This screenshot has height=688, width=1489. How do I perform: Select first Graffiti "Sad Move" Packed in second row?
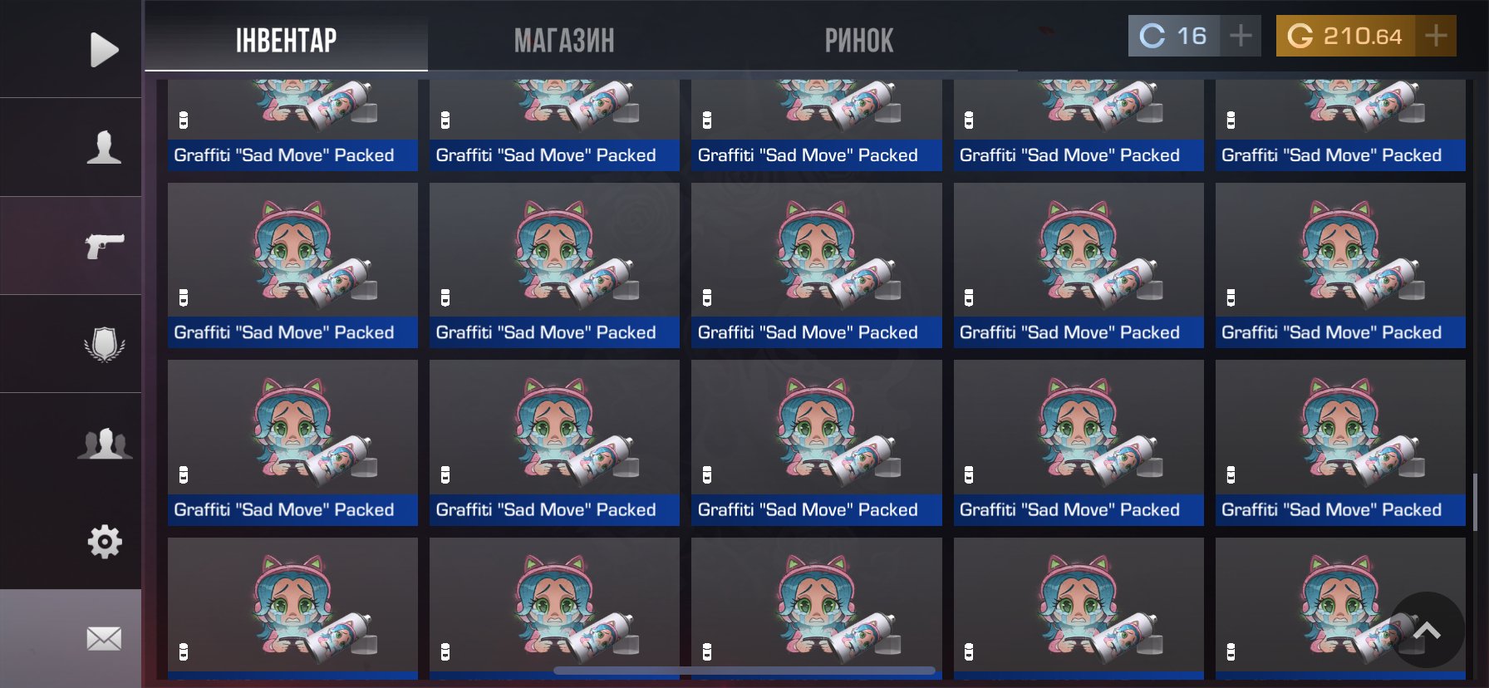(x=292, y=265)
